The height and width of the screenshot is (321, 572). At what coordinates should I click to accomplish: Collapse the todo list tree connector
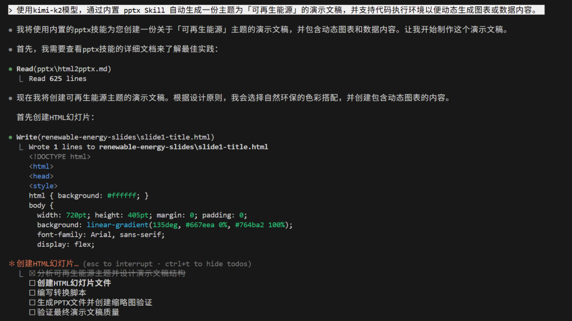21,273
